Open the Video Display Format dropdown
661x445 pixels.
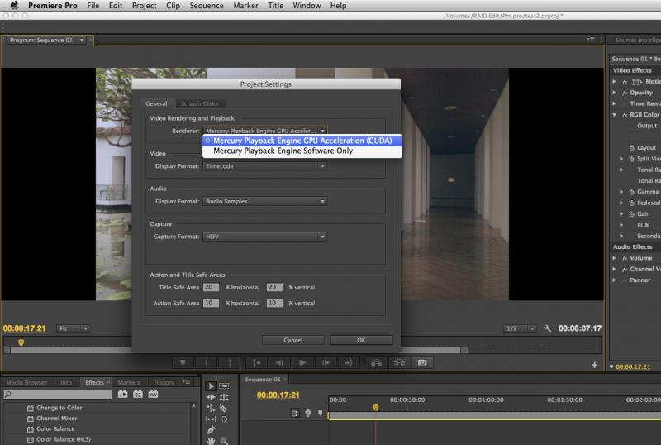tap(264, 166)
